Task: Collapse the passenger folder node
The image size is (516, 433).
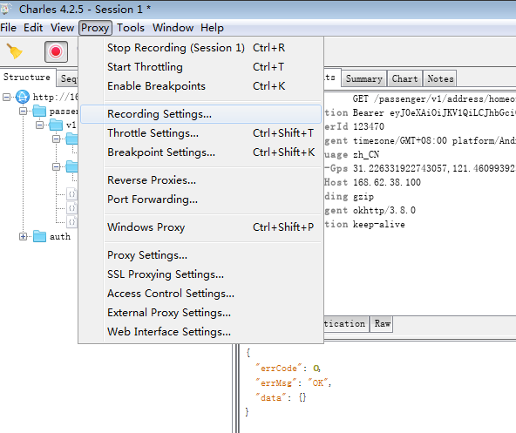Action: [23, 112]
